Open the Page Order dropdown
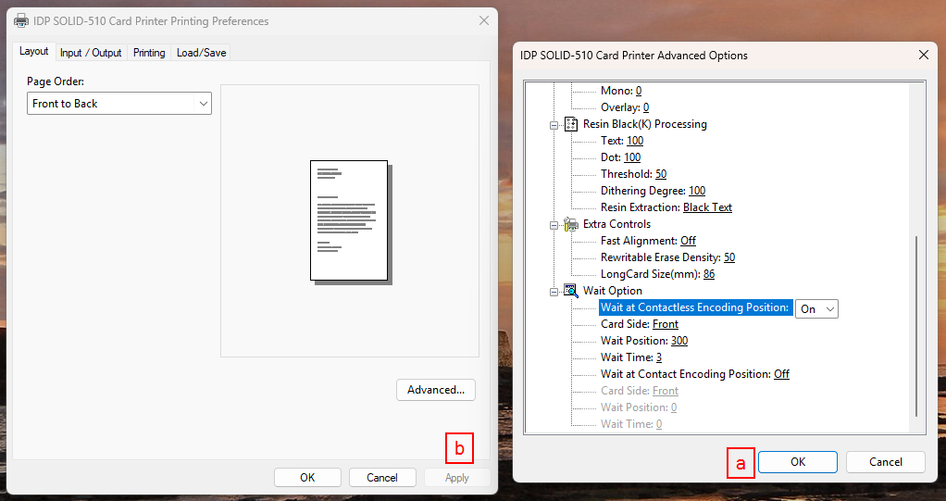Viewport: 946px width, 501px height. (x=119, y=103)
